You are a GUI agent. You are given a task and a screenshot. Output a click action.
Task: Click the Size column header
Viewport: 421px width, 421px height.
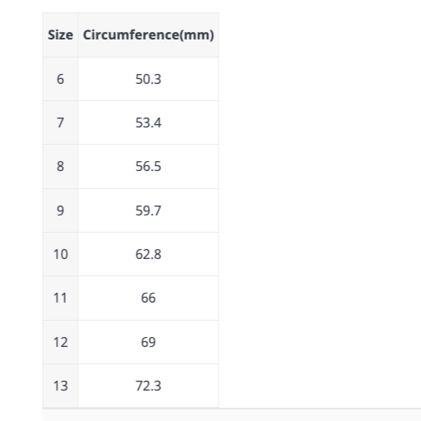pyautogui.click(x=60, y=35)
